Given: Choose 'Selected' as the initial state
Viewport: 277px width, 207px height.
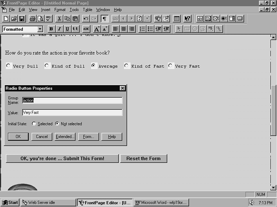Looking at the screenshot, I should [x=34, y=124].
